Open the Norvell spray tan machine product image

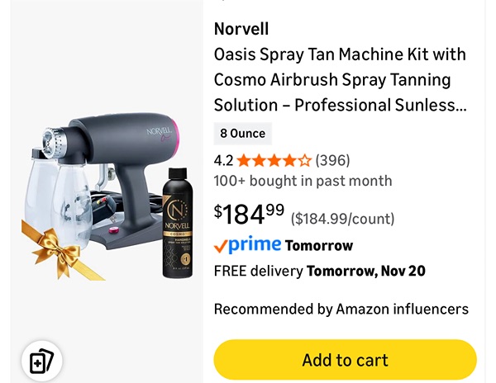(107, 196)
